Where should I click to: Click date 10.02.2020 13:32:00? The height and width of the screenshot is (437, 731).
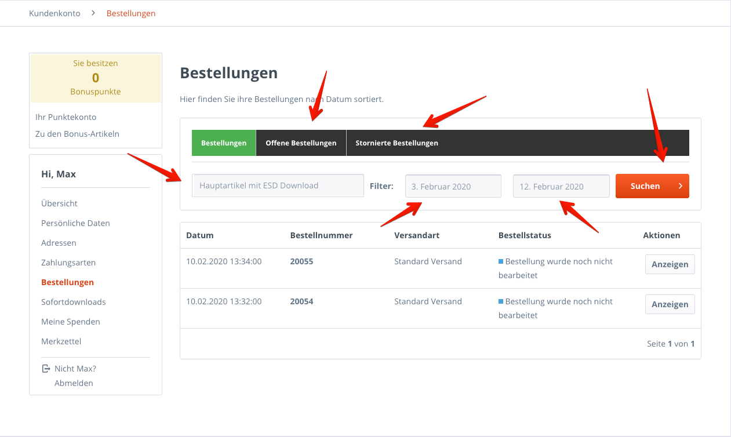tap(224, 301)
